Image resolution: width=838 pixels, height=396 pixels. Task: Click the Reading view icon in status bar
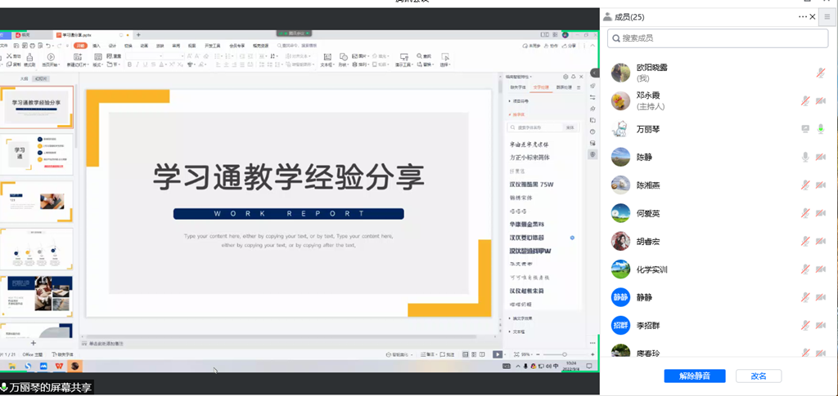(482, 354)
